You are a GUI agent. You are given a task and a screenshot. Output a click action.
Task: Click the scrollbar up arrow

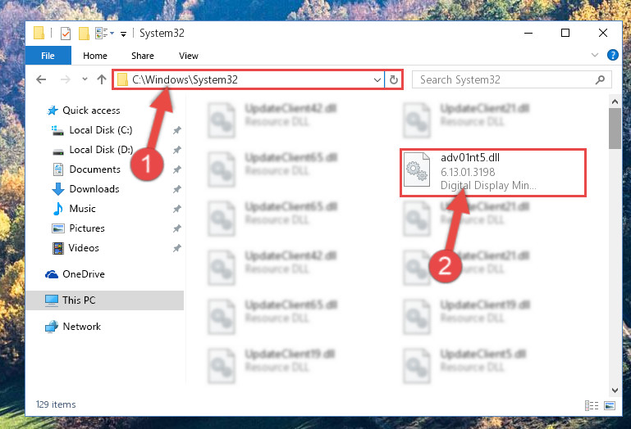(x=615, y=102)
